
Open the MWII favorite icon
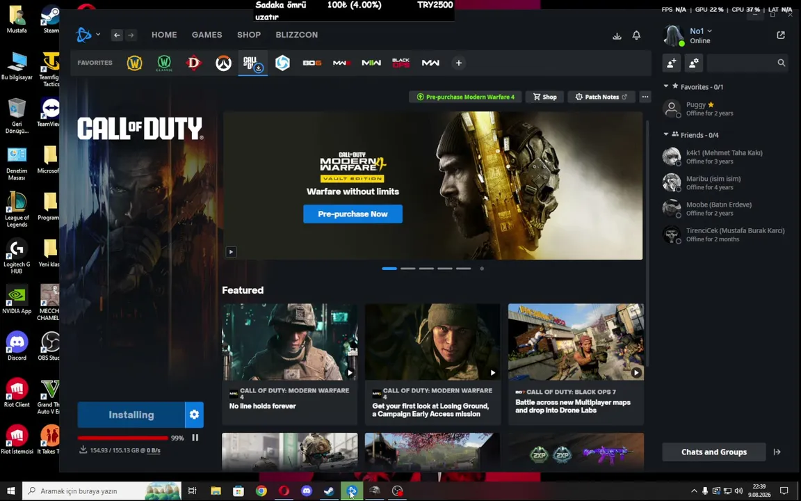pos(371,63)
